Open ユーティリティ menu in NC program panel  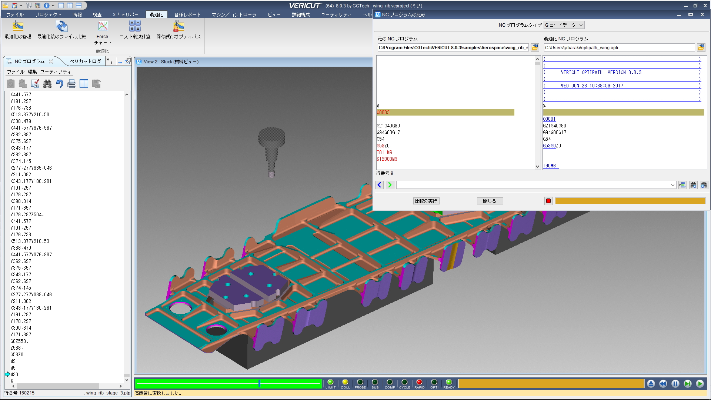click(56, 71)
